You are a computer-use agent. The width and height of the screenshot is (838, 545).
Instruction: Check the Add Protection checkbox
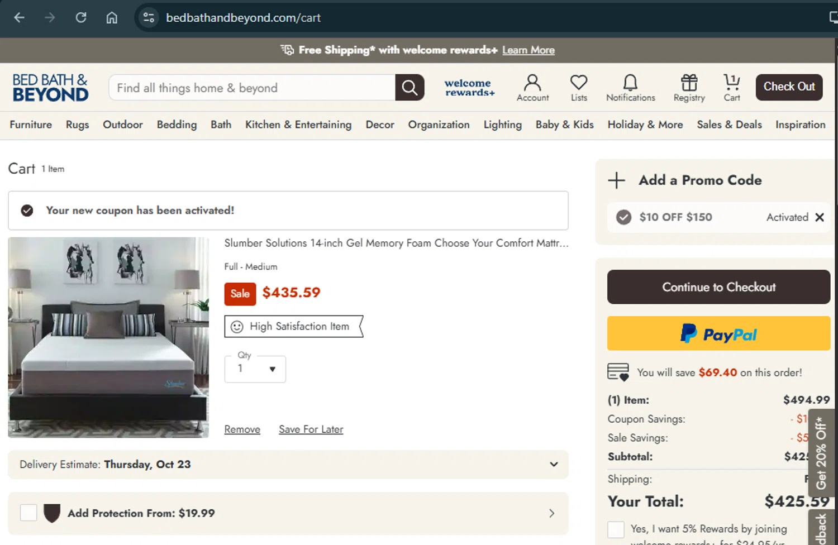point(28,513)
